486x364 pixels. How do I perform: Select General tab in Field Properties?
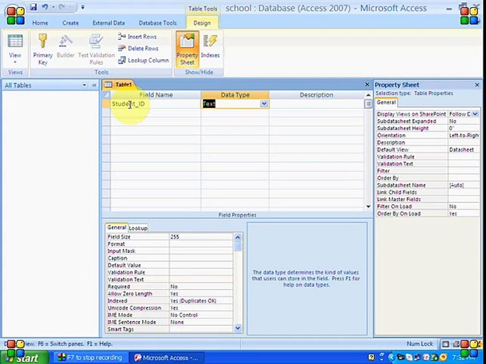(116, 227)
